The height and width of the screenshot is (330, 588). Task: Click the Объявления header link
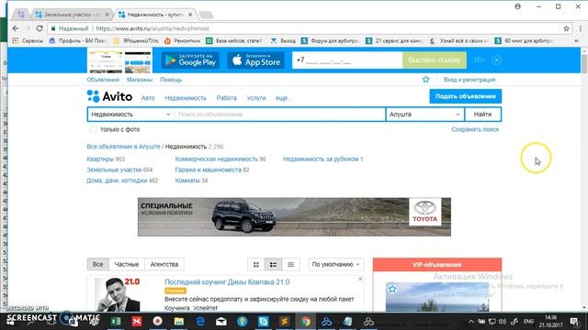click(x=103, y=80)
